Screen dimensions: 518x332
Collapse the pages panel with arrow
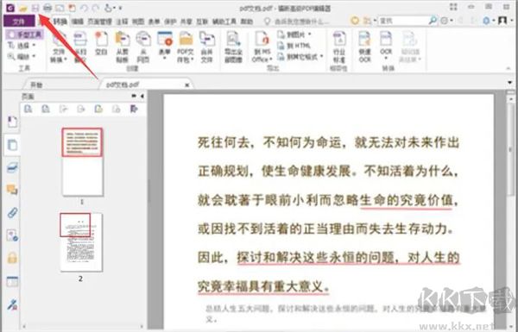[x=142, y=97]
